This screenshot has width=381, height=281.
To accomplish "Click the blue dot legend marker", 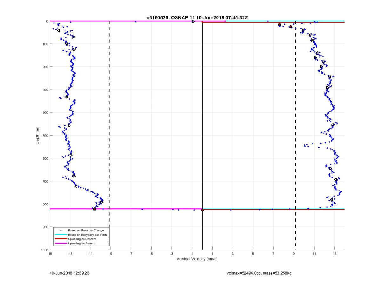I will click(x=61, y=230).
